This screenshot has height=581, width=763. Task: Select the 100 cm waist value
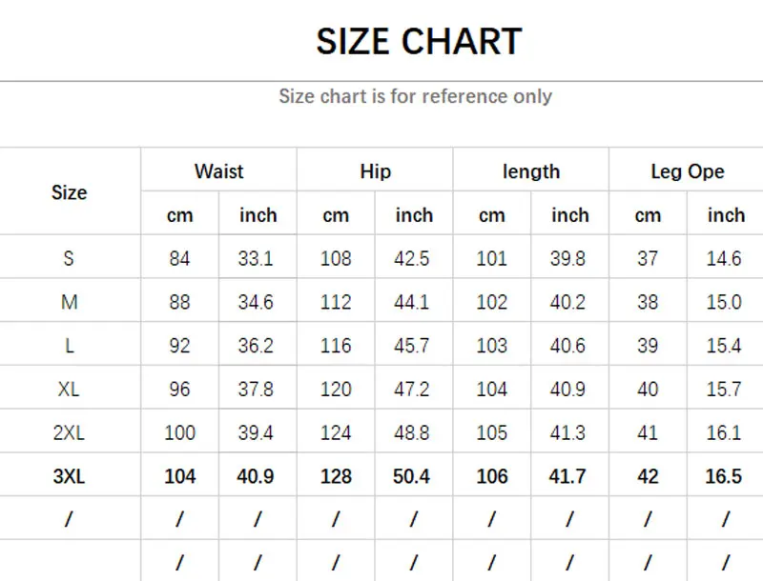pyautogui.click(x=179, y=432)
